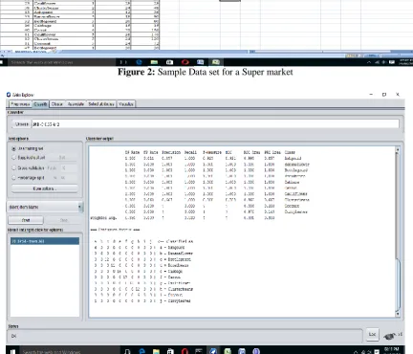
Task: Select Cross-validation radio option
Action: pyautogui.click(x=28, y=167)
